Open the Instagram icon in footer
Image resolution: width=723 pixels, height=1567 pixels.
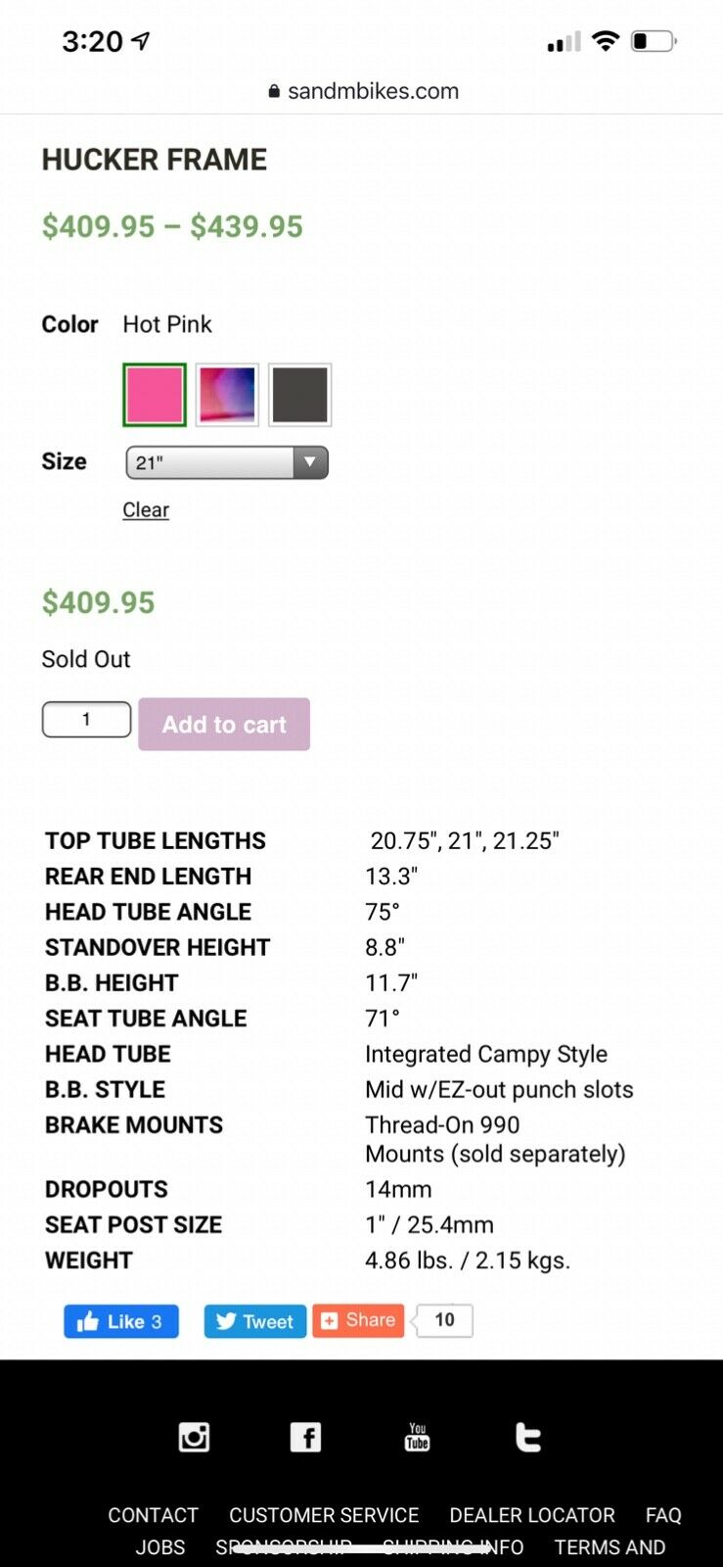click(194, 1437)
